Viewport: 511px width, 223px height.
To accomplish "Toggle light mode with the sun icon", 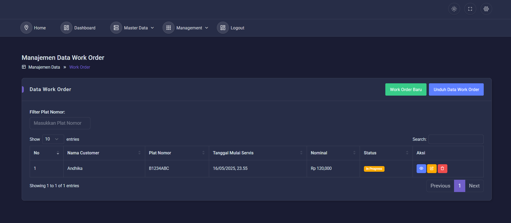I will tap(454, 9).
